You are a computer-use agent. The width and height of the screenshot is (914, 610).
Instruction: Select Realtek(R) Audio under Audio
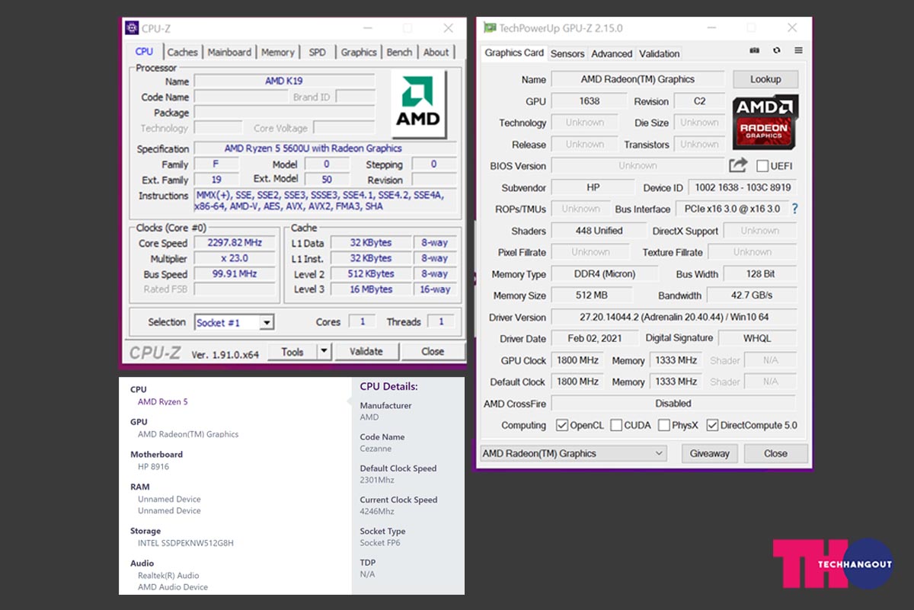coord(168,576)
